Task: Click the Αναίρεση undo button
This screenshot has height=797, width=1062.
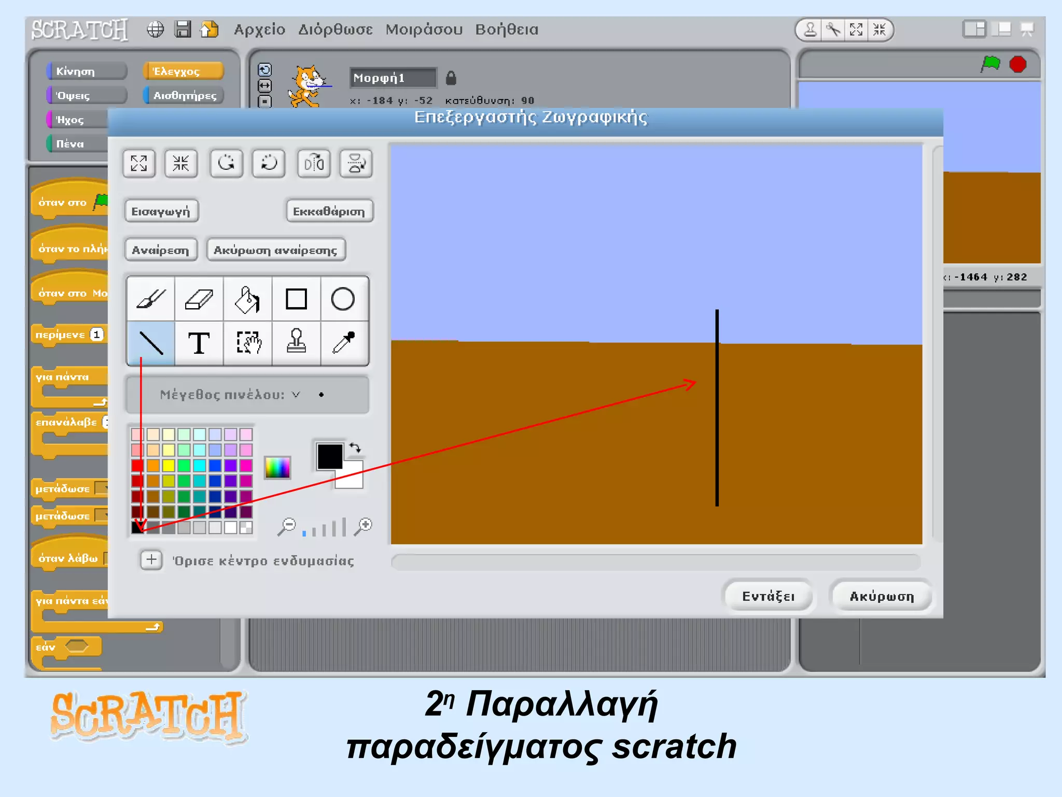Action: tap(161, 250)
